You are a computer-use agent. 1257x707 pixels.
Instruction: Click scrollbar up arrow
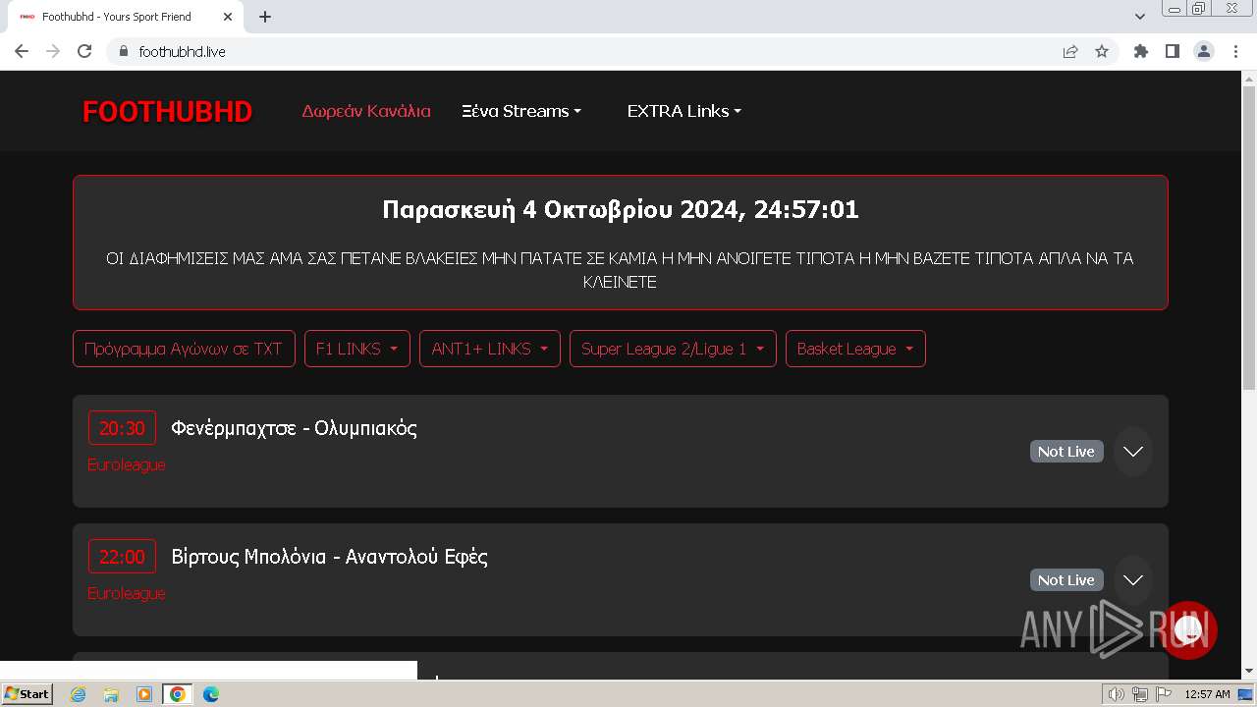coord(1249,78)
